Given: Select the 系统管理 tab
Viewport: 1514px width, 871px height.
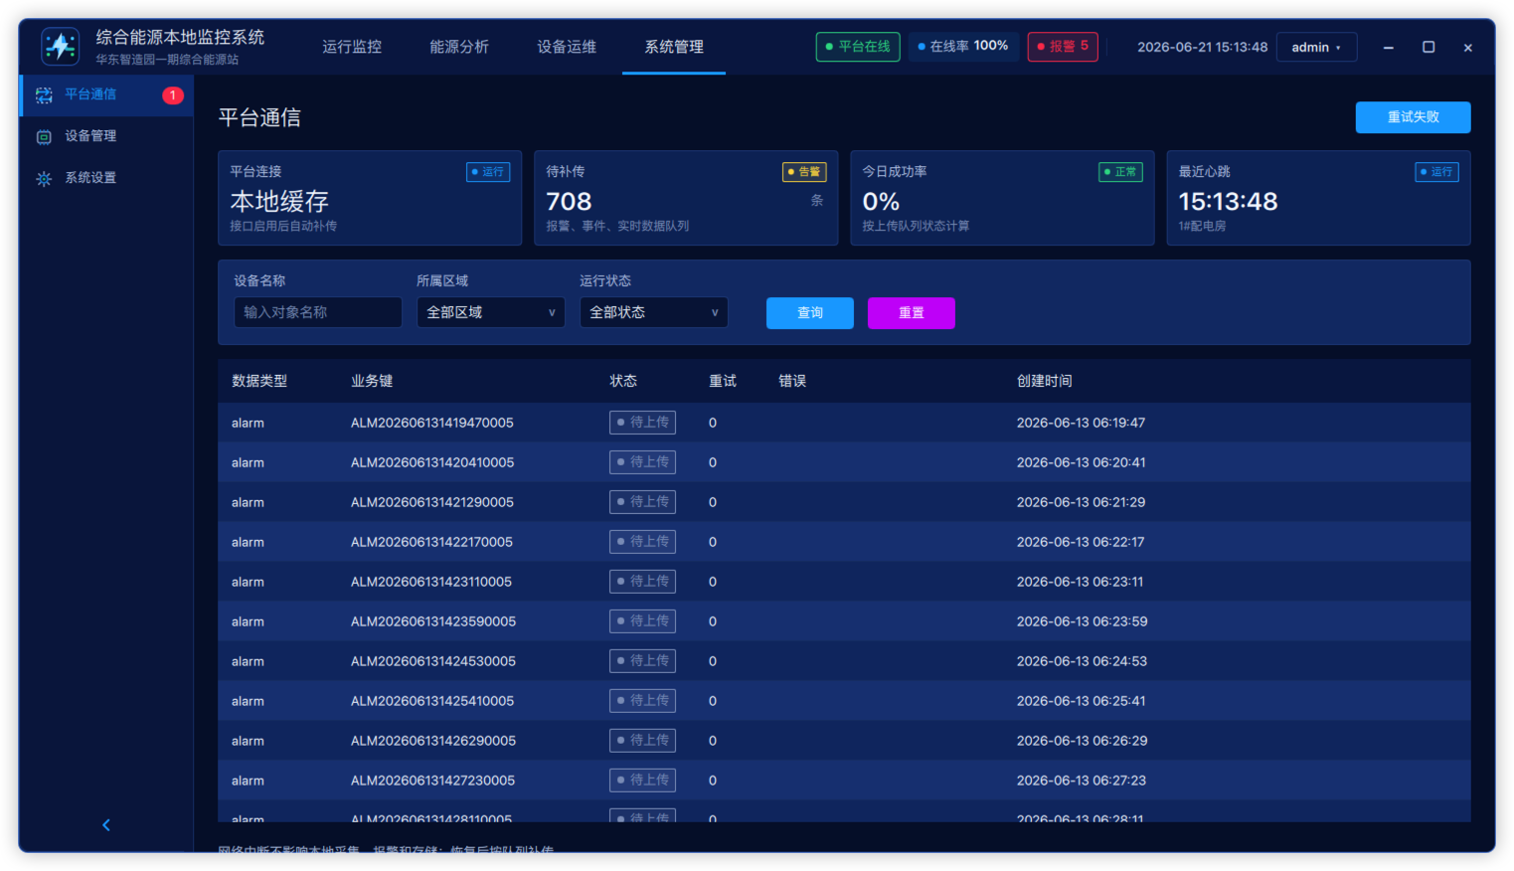Looking at the screenshot, I should click(674, 47).
